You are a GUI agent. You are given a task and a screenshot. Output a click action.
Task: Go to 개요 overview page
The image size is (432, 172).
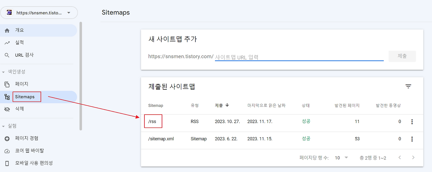(x=38, y=30)
